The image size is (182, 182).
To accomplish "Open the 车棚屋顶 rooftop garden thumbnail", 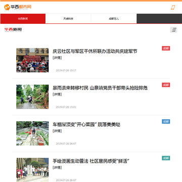I will (32, 133).
